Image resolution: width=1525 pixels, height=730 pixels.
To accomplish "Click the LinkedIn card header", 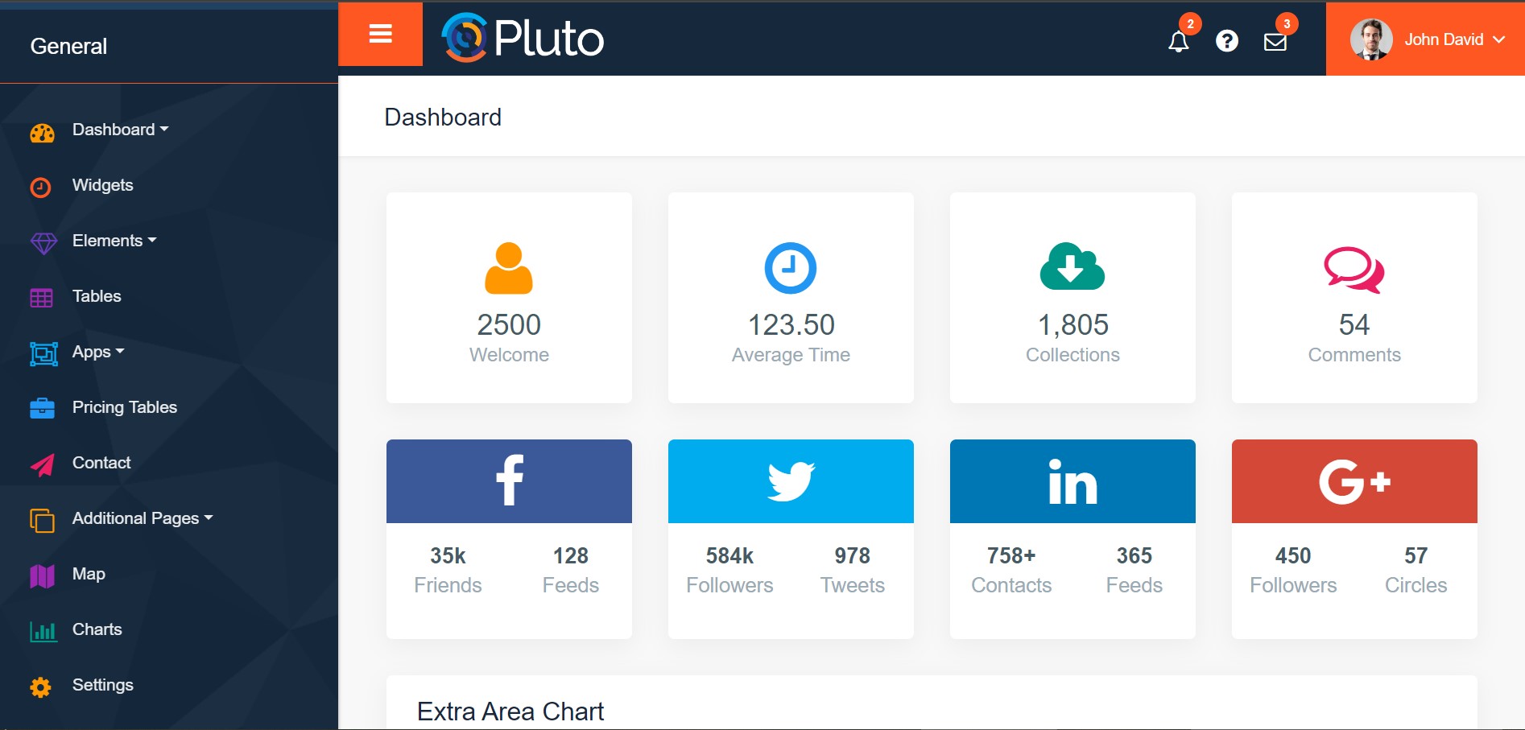I will click(1072, 480).
